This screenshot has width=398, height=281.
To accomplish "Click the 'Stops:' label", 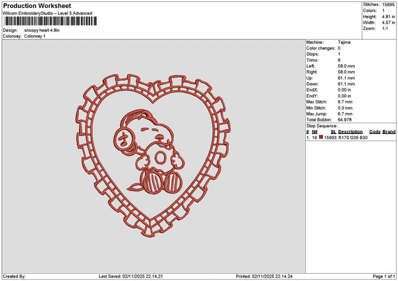I will pos(312,54).
